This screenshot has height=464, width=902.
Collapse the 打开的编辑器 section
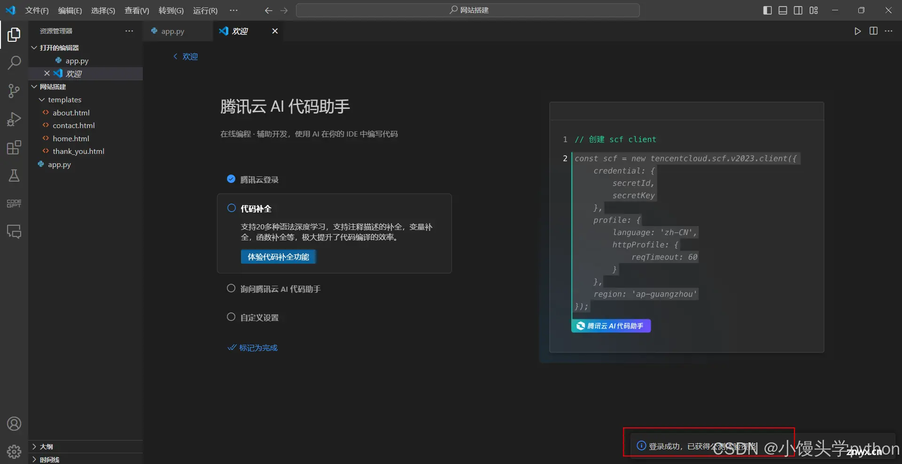(86, 47)
